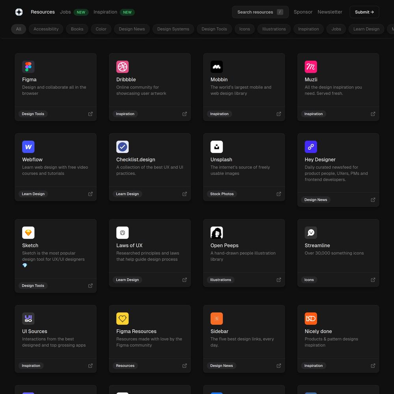
Task: Filter by Books category
Action: click(x=77, y=29)
